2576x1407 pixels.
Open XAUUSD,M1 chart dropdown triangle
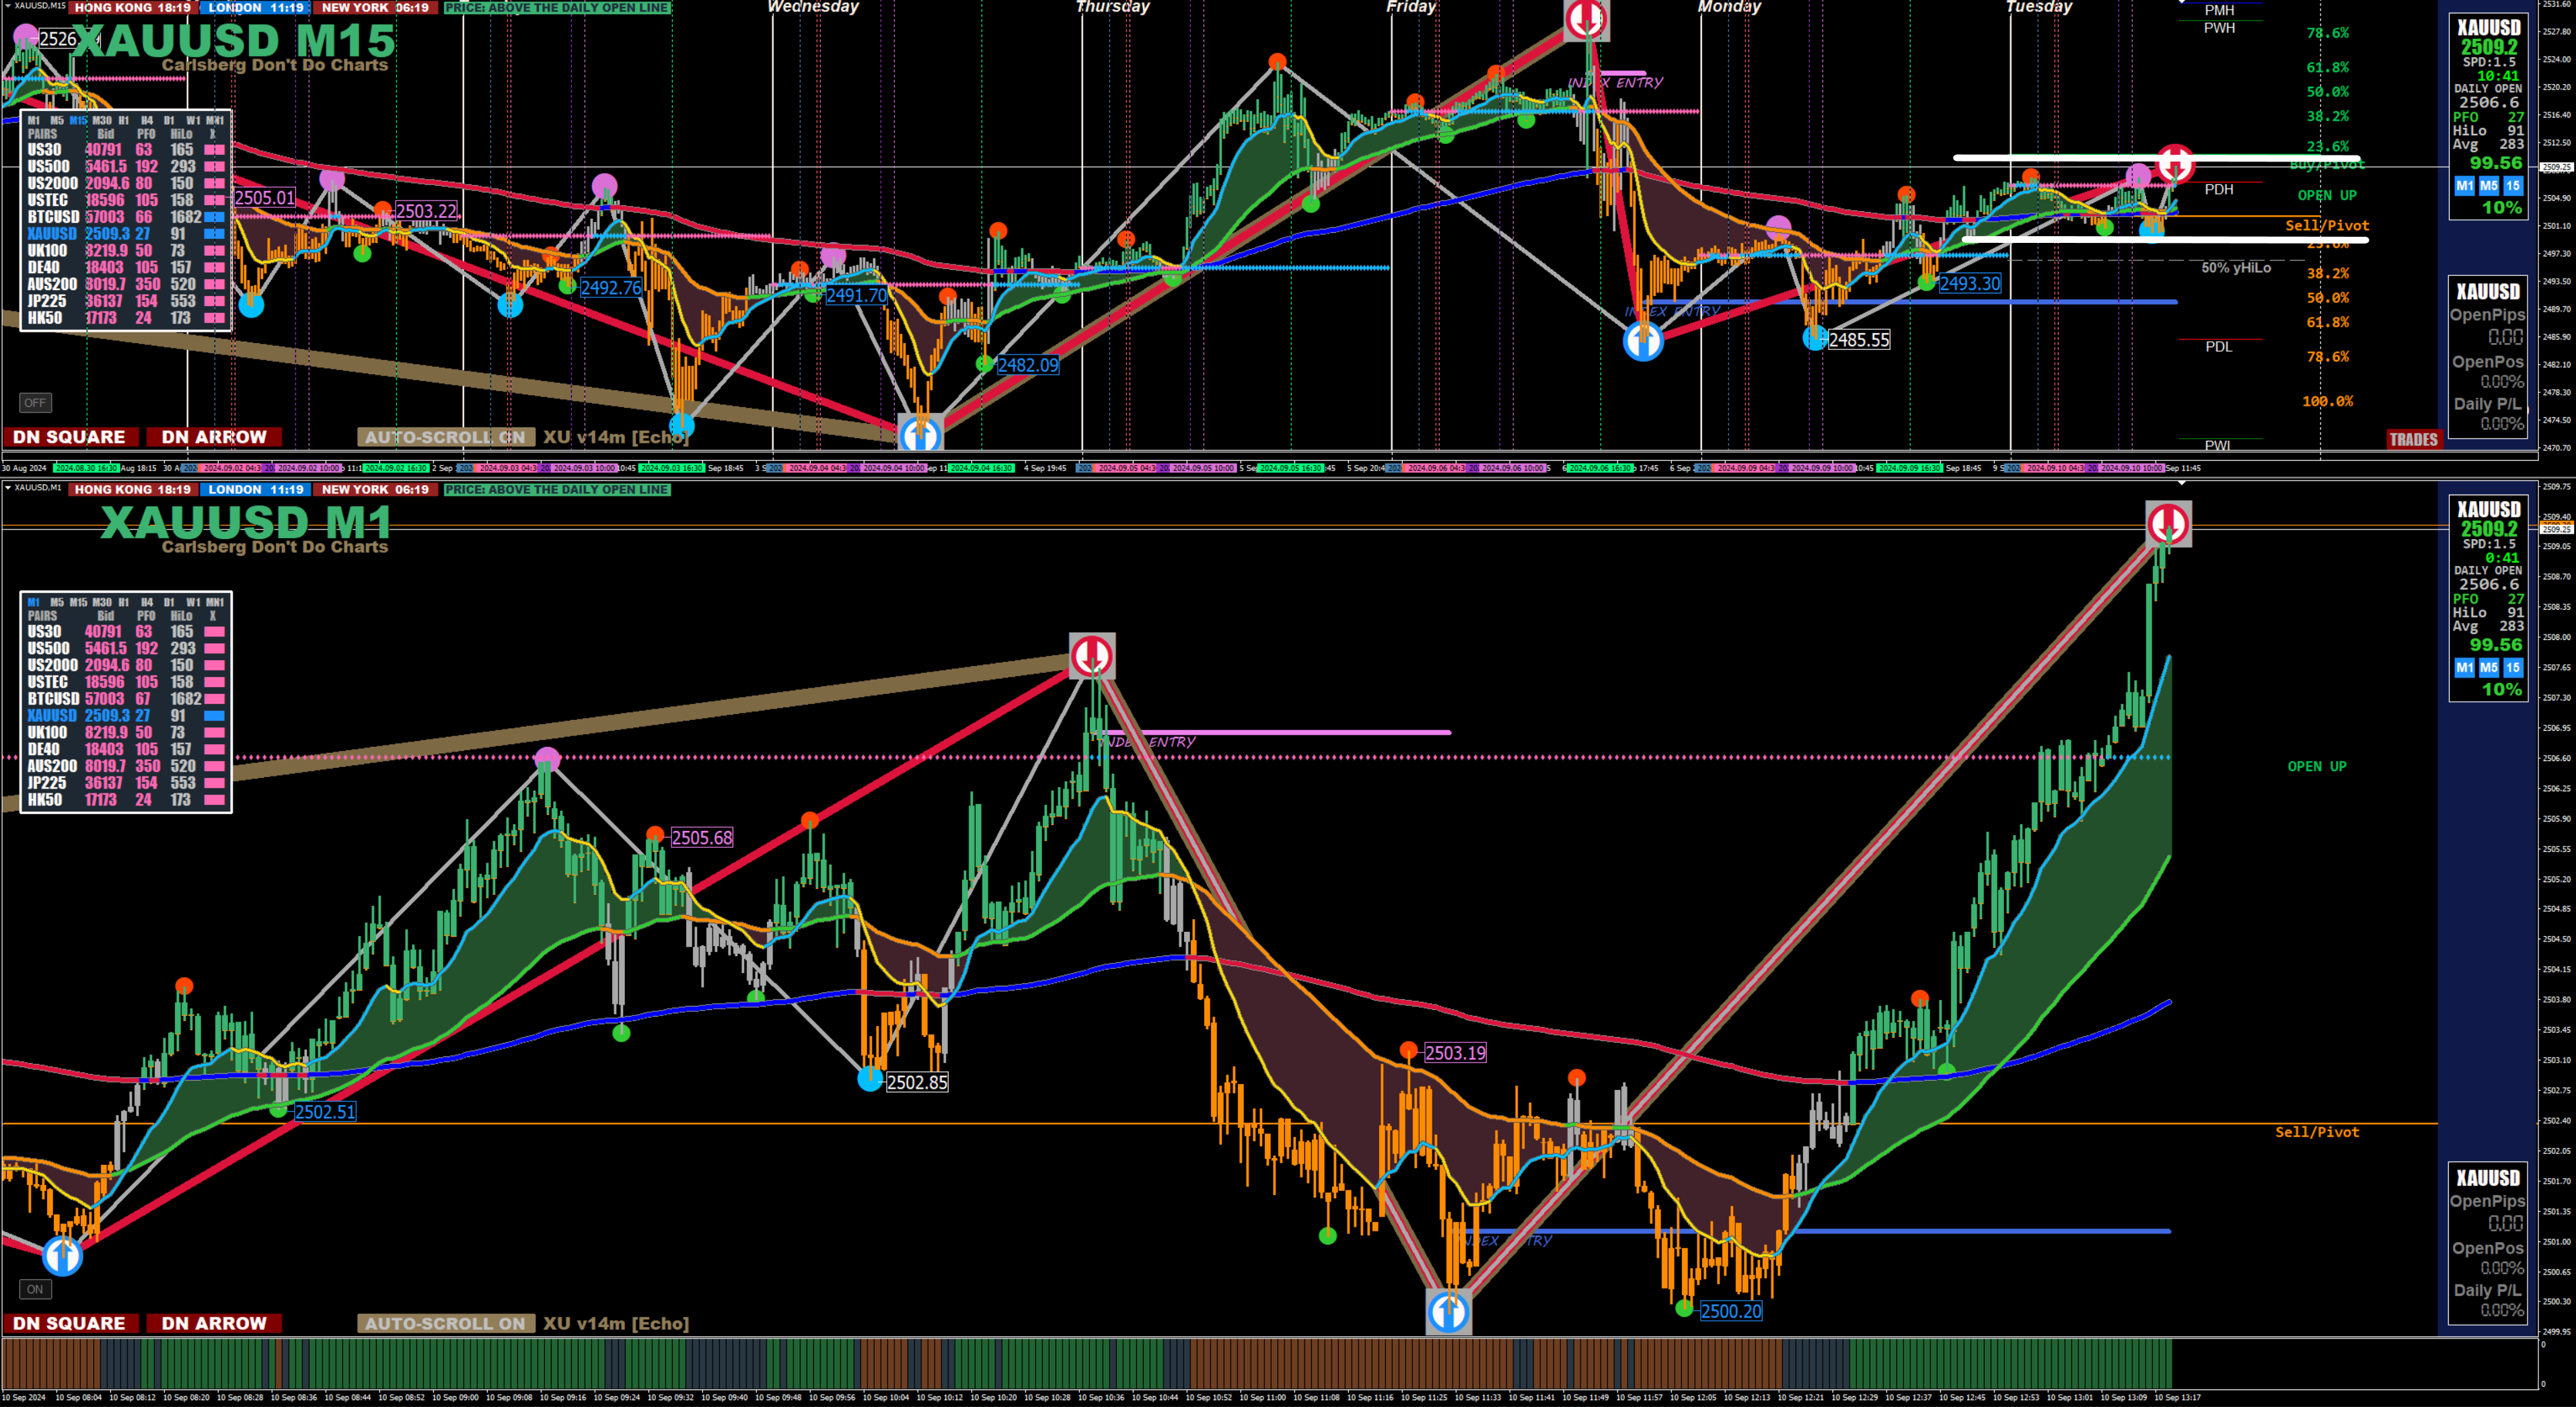point(7,488)
